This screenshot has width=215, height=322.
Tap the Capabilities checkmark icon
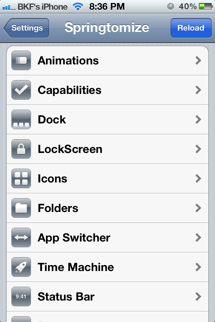21,90
